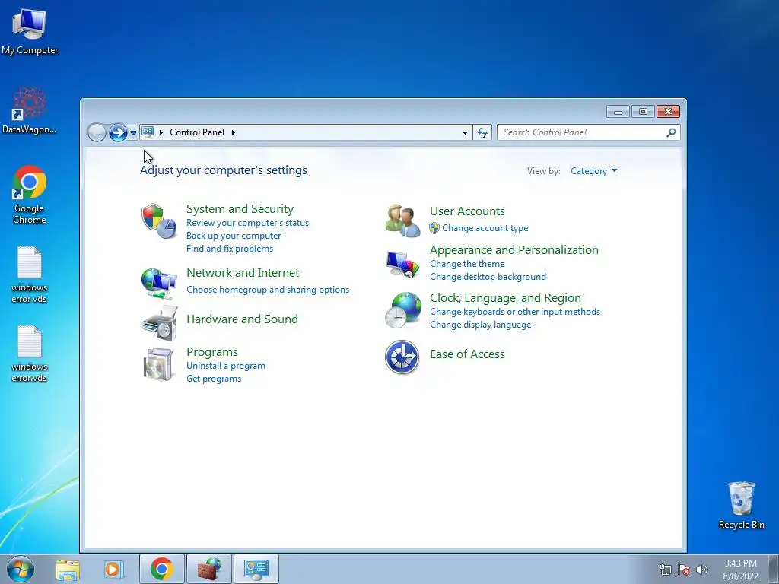The image size is (779, 584).
Task: Click the Back navigation arrow button
Action: pyautogui.click(x=97, y=132)
